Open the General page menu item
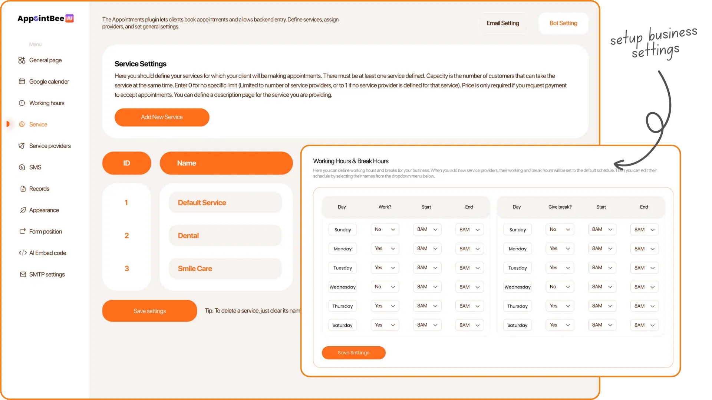The height and width of the screenshot is (400, 712). coord(45,60)
